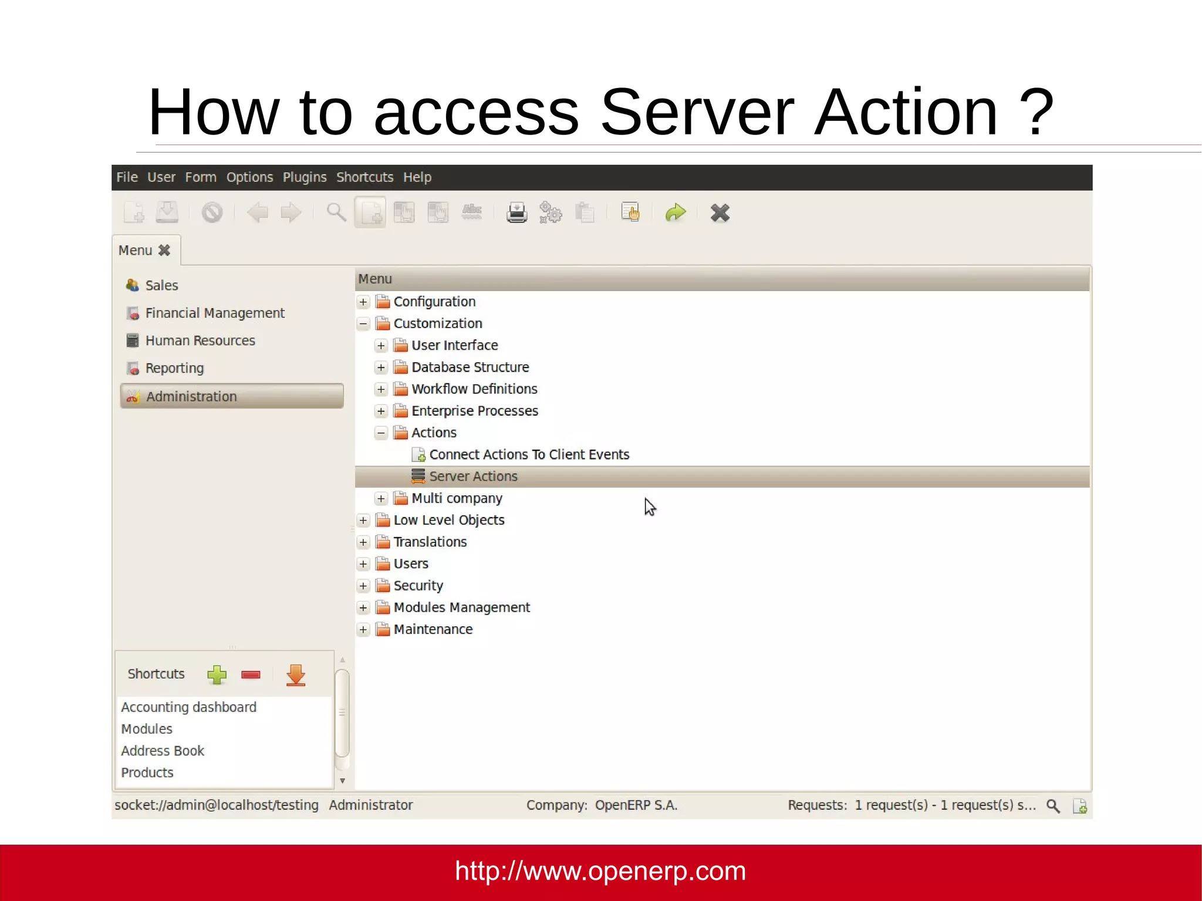Click the Save toolbar icon

[167, 212]
